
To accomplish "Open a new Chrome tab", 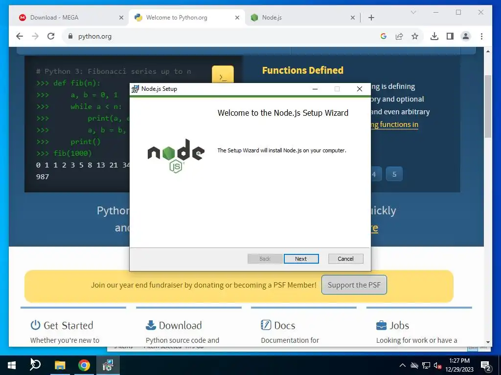I will click(x=371, y=18).
